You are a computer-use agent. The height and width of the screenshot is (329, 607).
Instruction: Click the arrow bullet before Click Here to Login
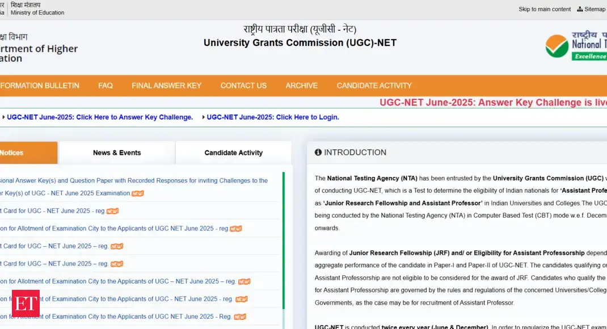click(x=203, y=117)
